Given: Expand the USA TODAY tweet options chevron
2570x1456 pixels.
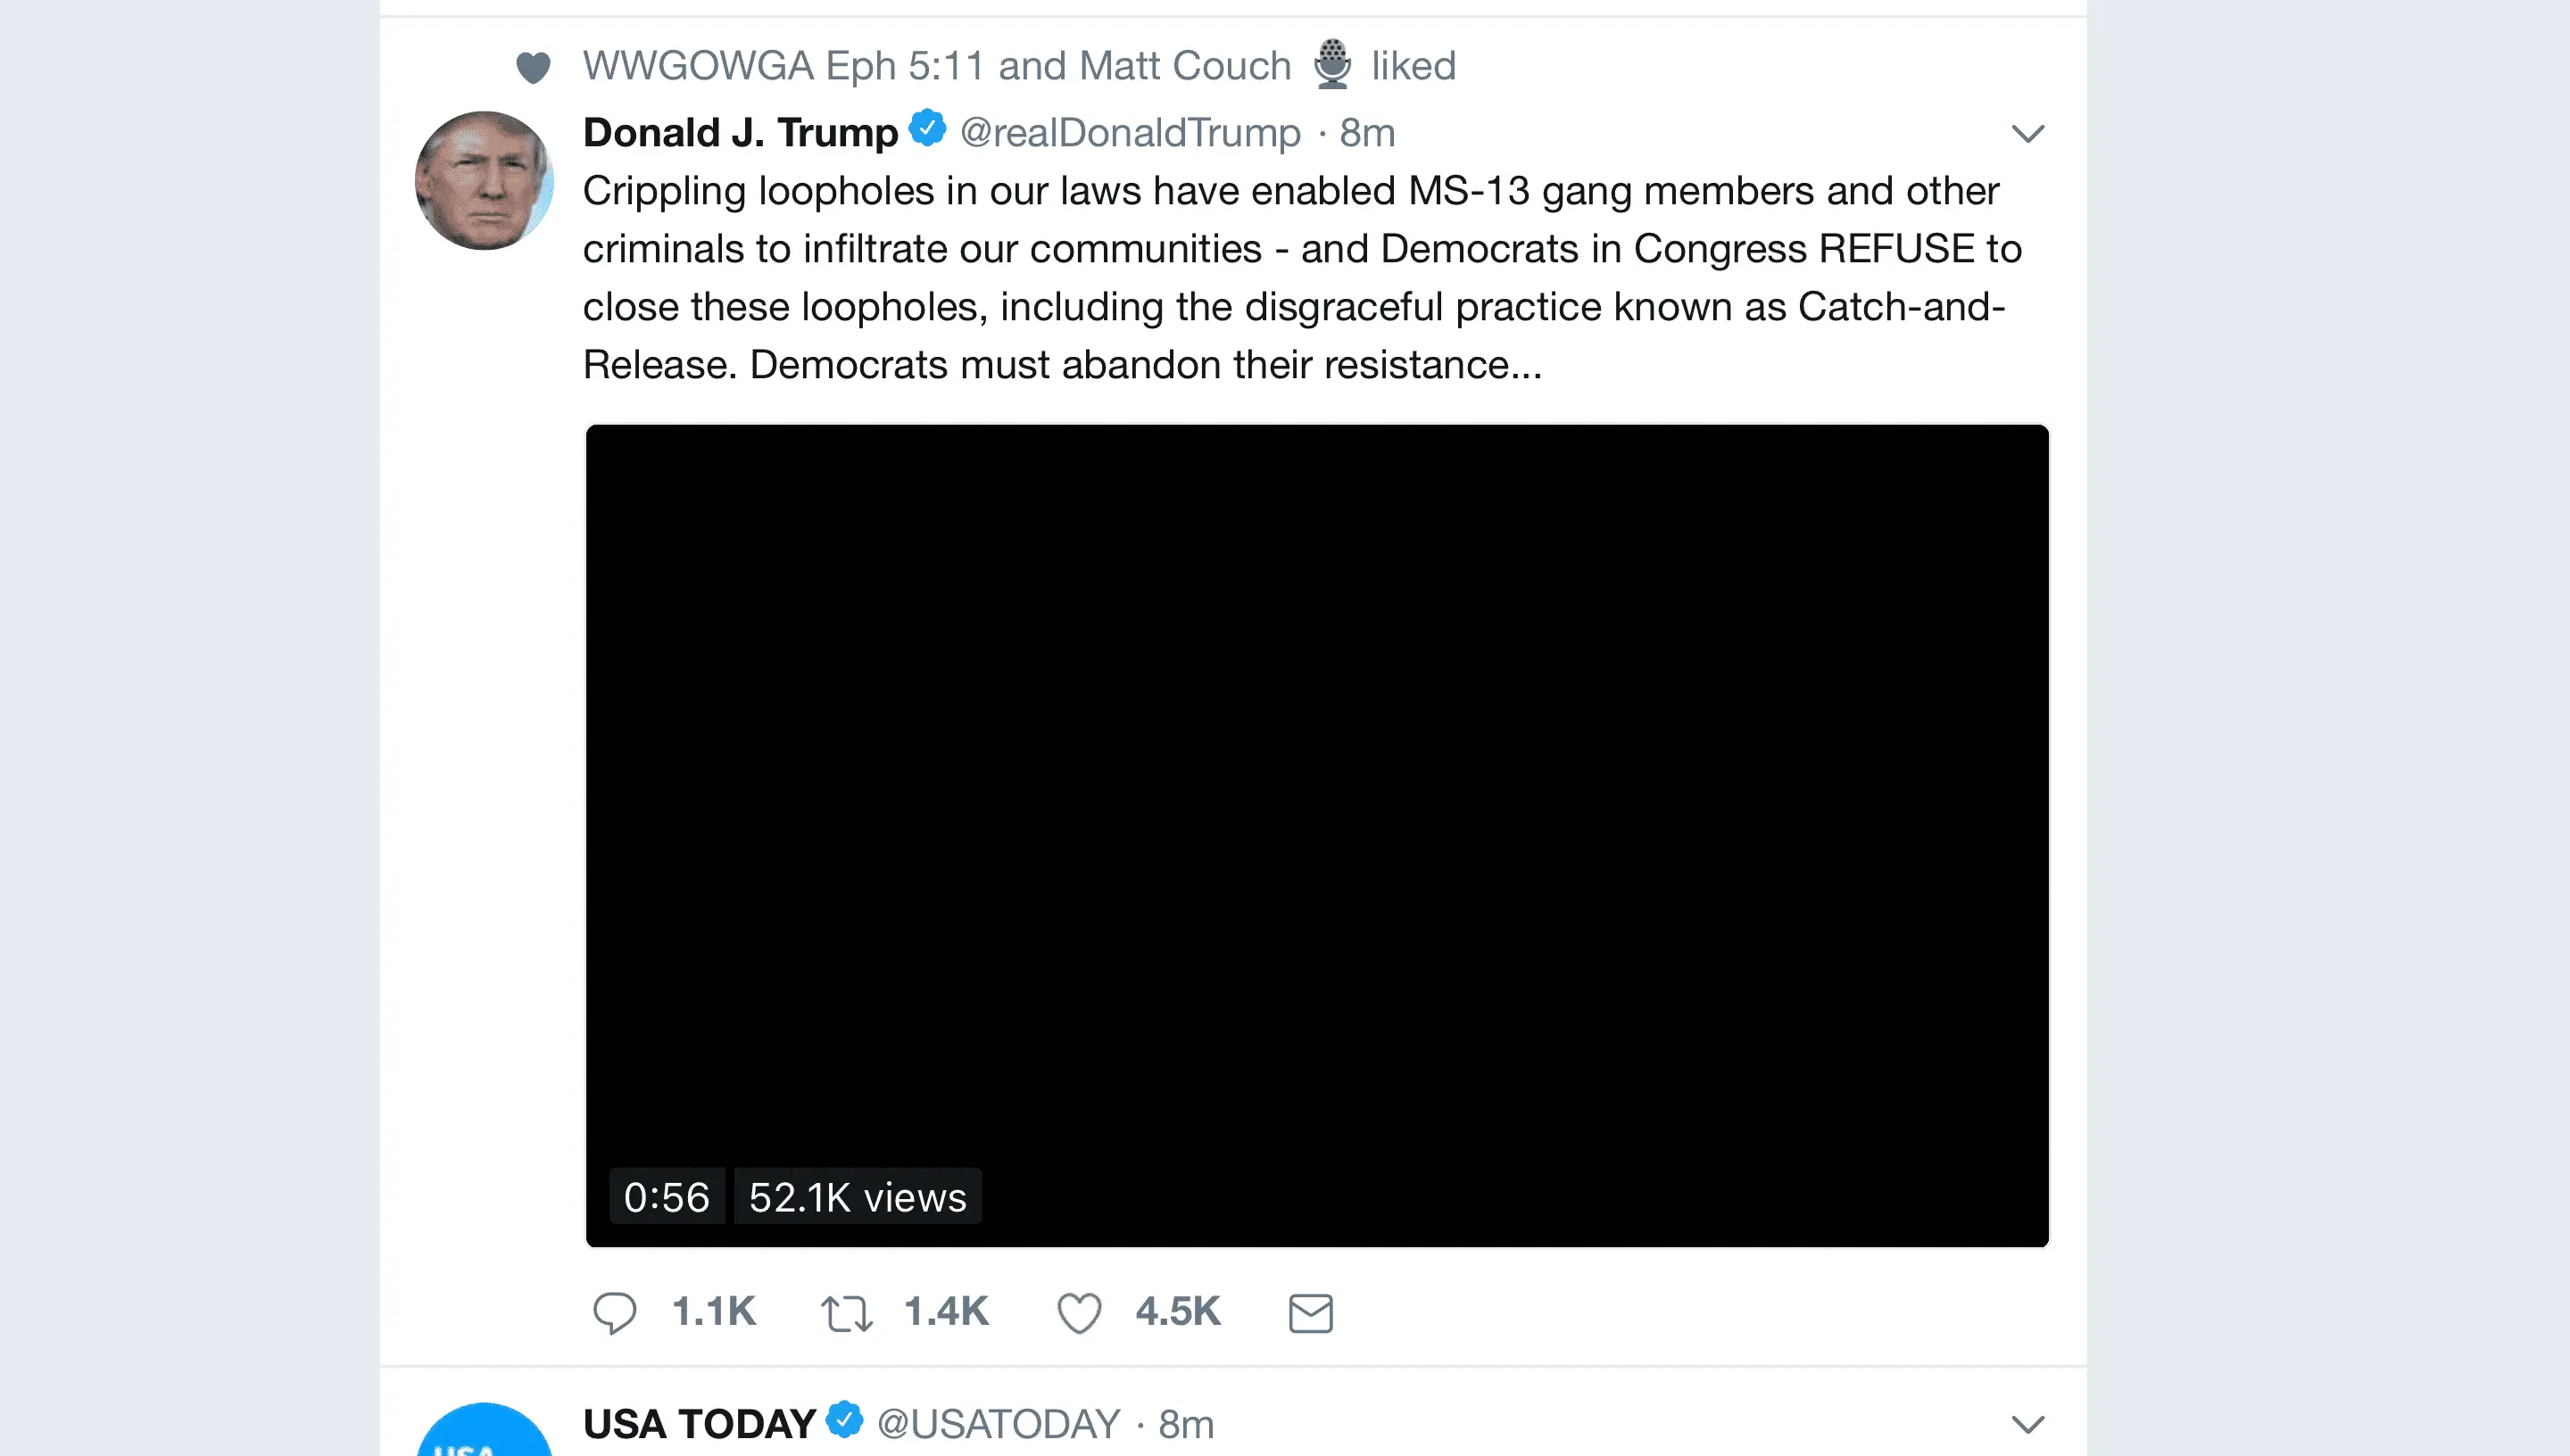Looking at the screenshot, I should click(x=2027, y=1424).
